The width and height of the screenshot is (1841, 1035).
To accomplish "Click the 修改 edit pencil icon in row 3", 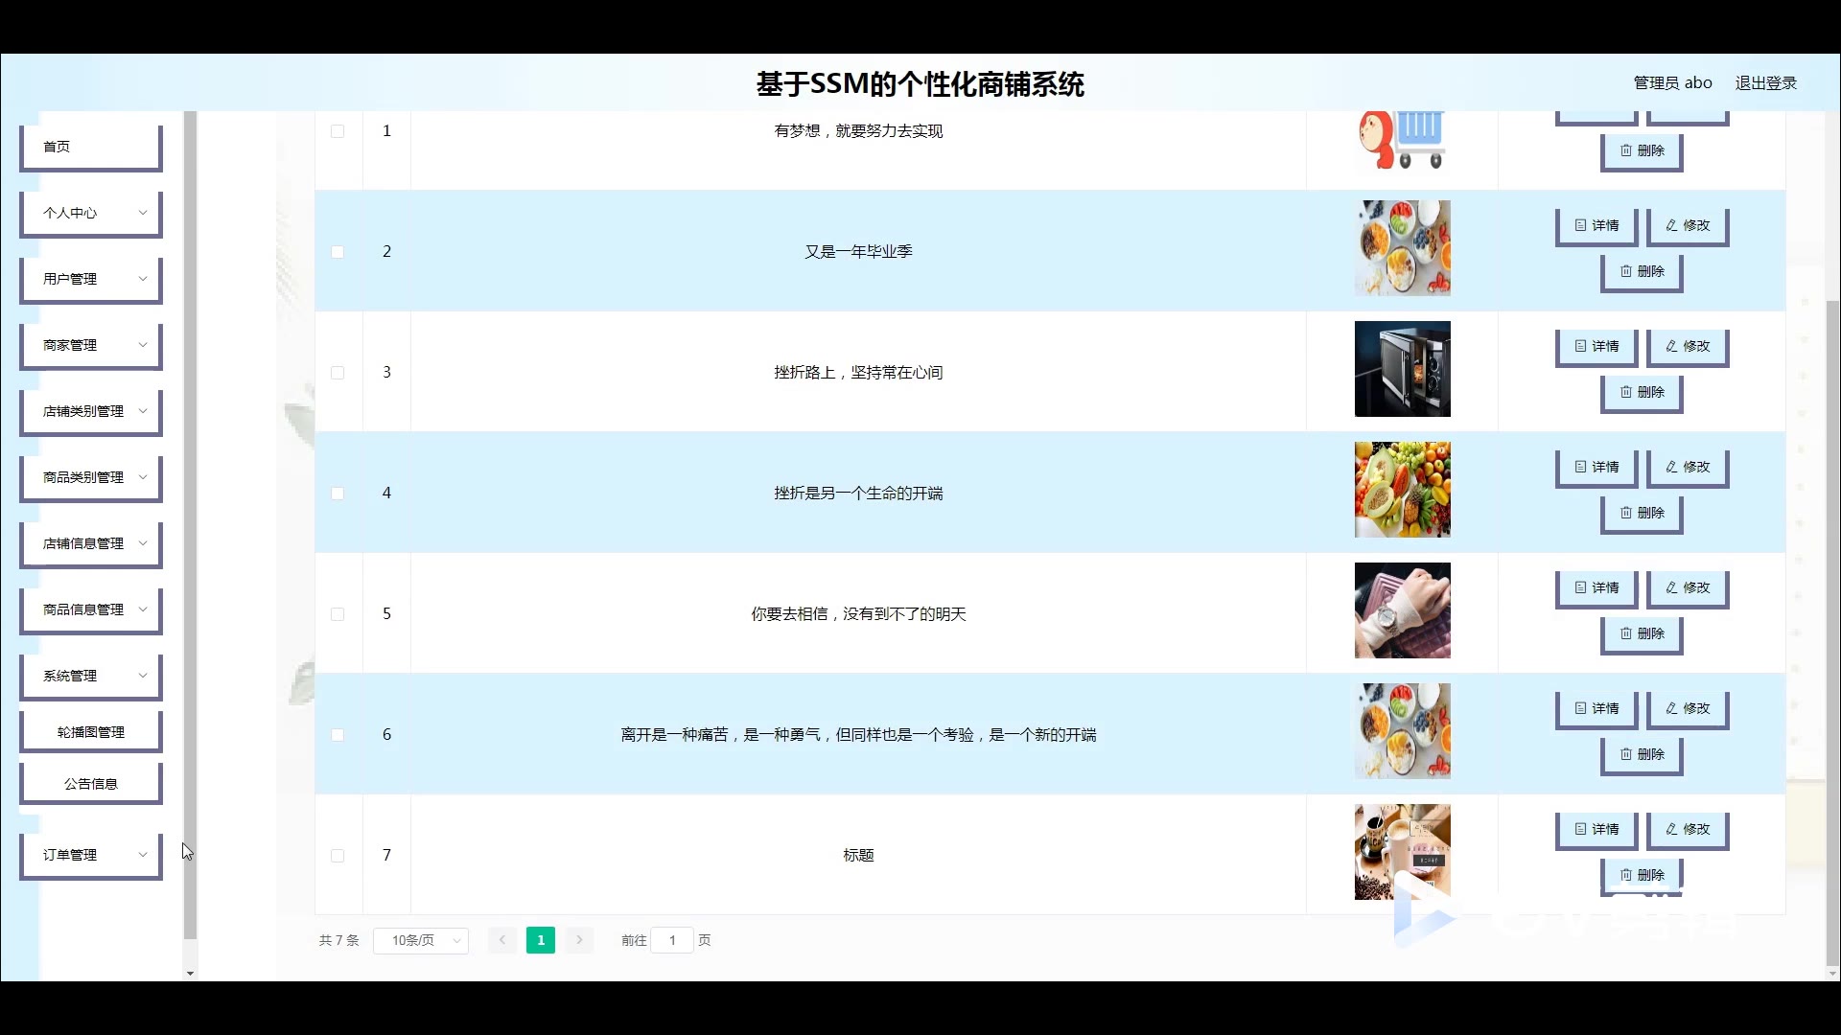I will coord(1671,346).
